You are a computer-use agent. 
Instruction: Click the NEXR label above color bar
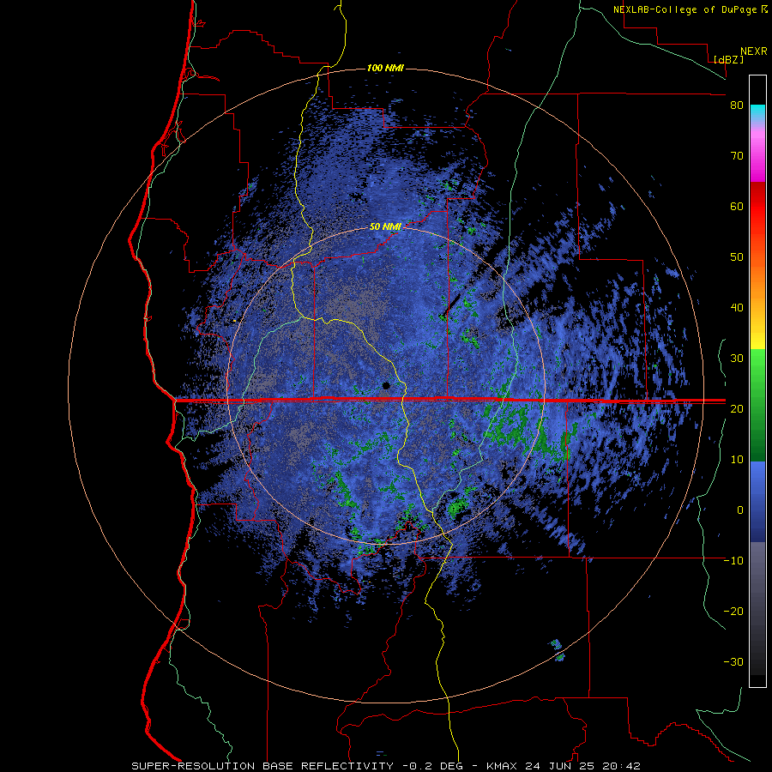(x=754, y=51)
